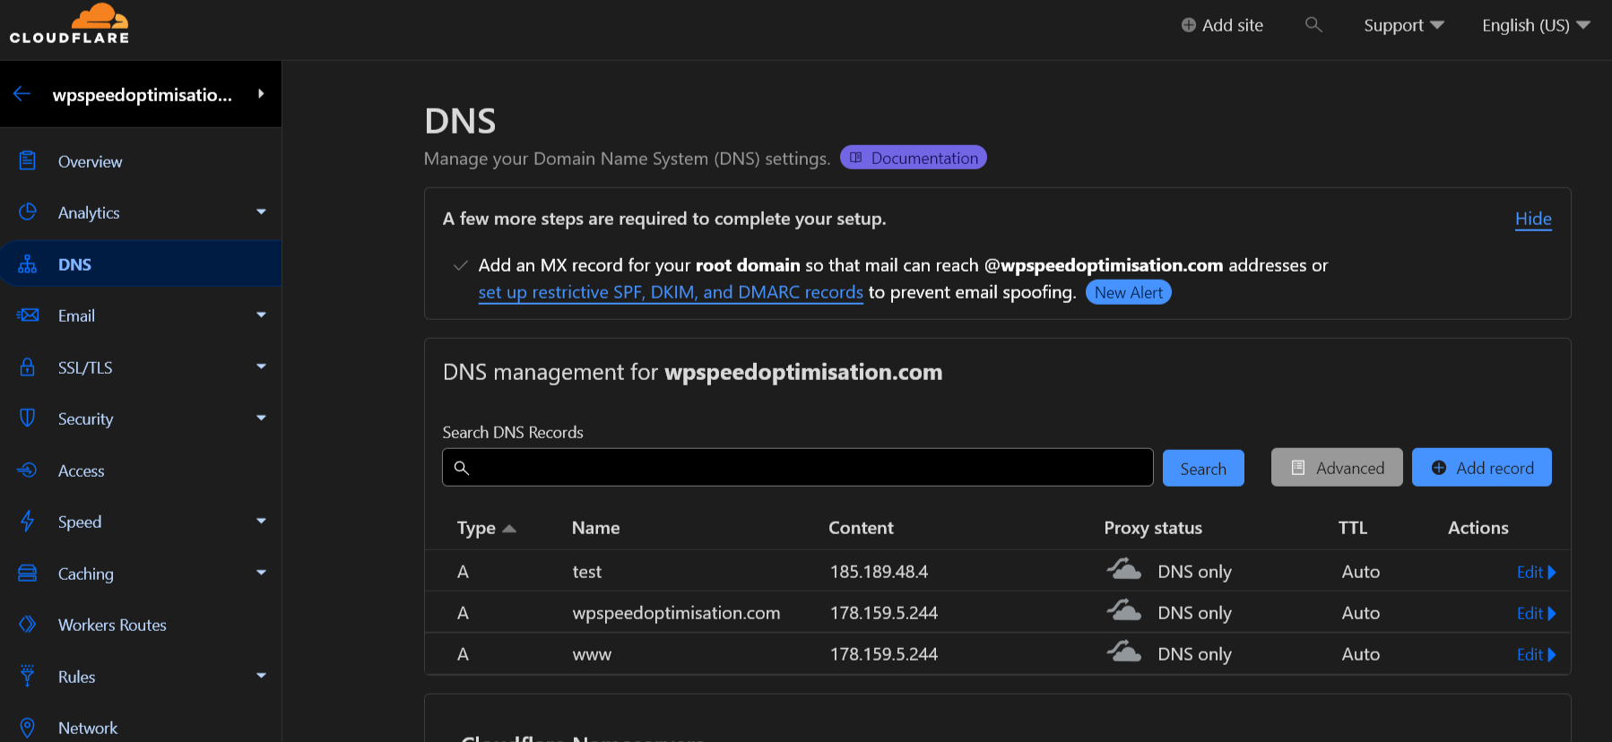This screenshot has width=1612, height=742.
Task: Click the blue Search button
Action: click(1203, 468)
